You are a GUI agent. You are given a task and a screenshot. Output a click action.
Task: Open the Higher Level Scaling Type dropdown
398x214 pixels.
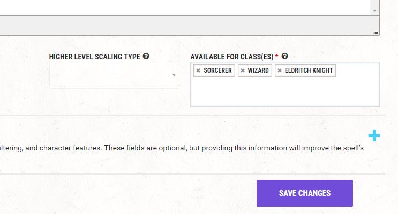pyautogui.click(x=114, y=75)
